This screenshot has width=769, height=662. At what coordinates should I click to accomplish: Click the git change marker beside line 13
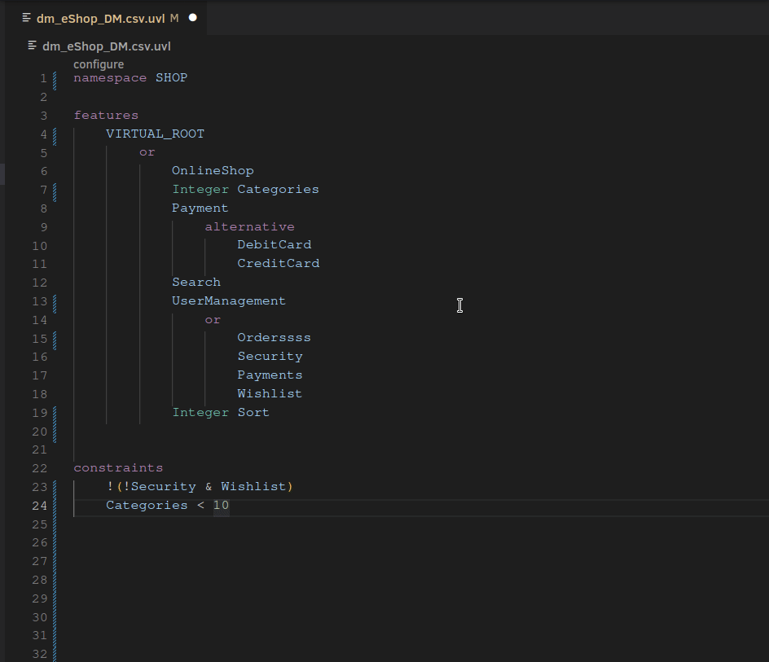(55, 304)
